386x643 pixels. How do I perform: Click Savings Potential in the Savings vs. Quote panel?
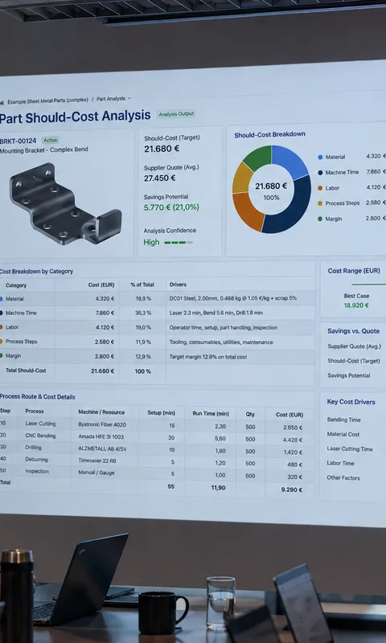pyautogui.click(x=349, y=375)
